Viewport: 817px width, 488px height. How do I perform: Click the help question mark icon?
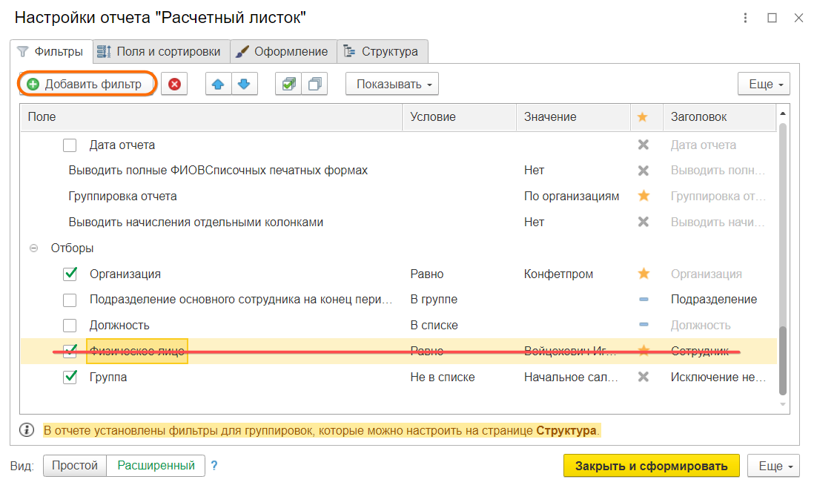[214, 466]
